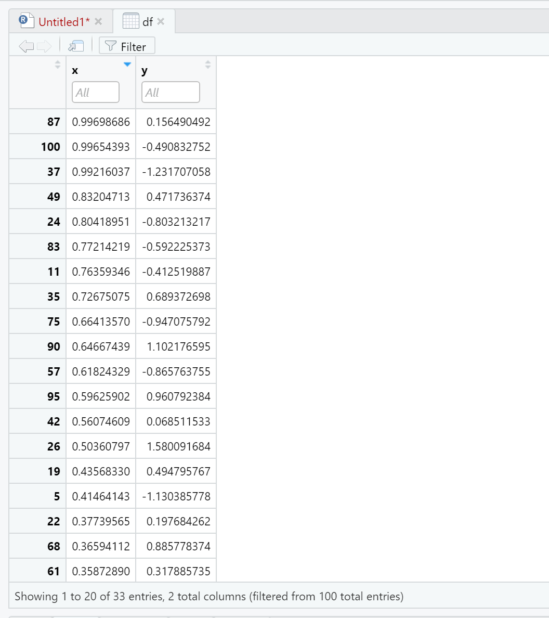Click the back navigation arrow icon
The width and height of the screenshot is (549, 618).
tap(27, 46)
